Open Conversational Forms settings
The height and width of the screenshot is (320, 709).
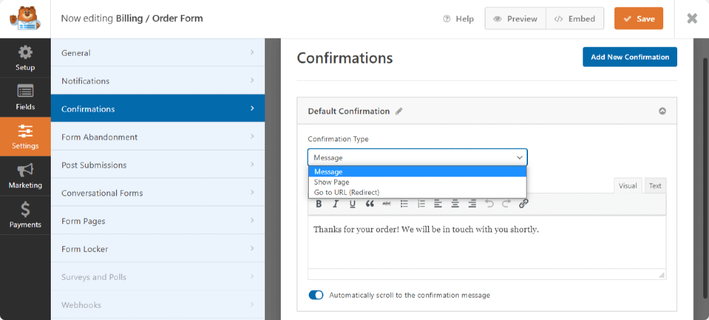coord(158,193)
